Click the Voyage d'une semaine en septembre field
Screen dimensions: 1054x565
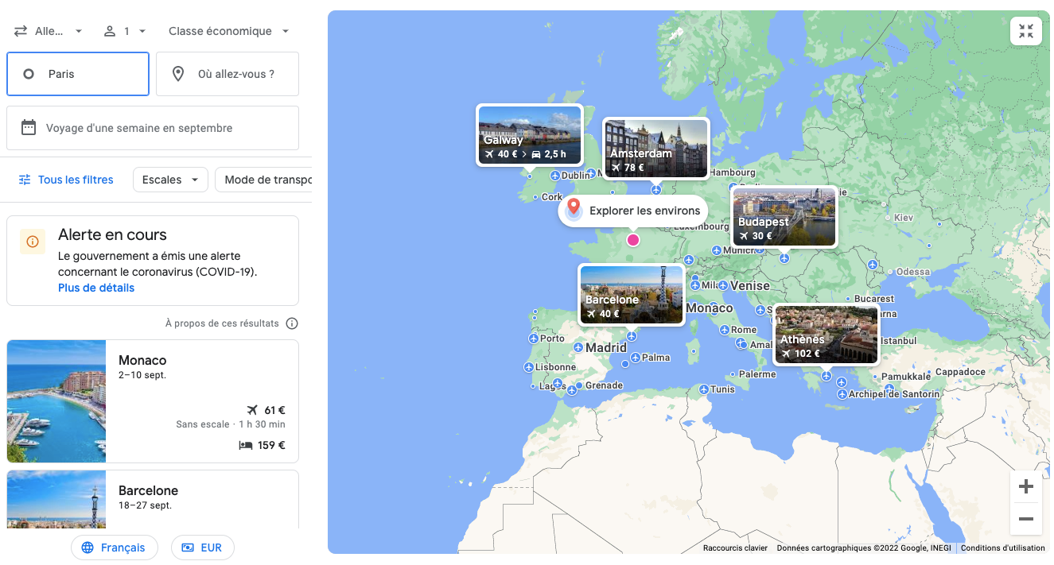pyautogui.click(x=153, y=128)
